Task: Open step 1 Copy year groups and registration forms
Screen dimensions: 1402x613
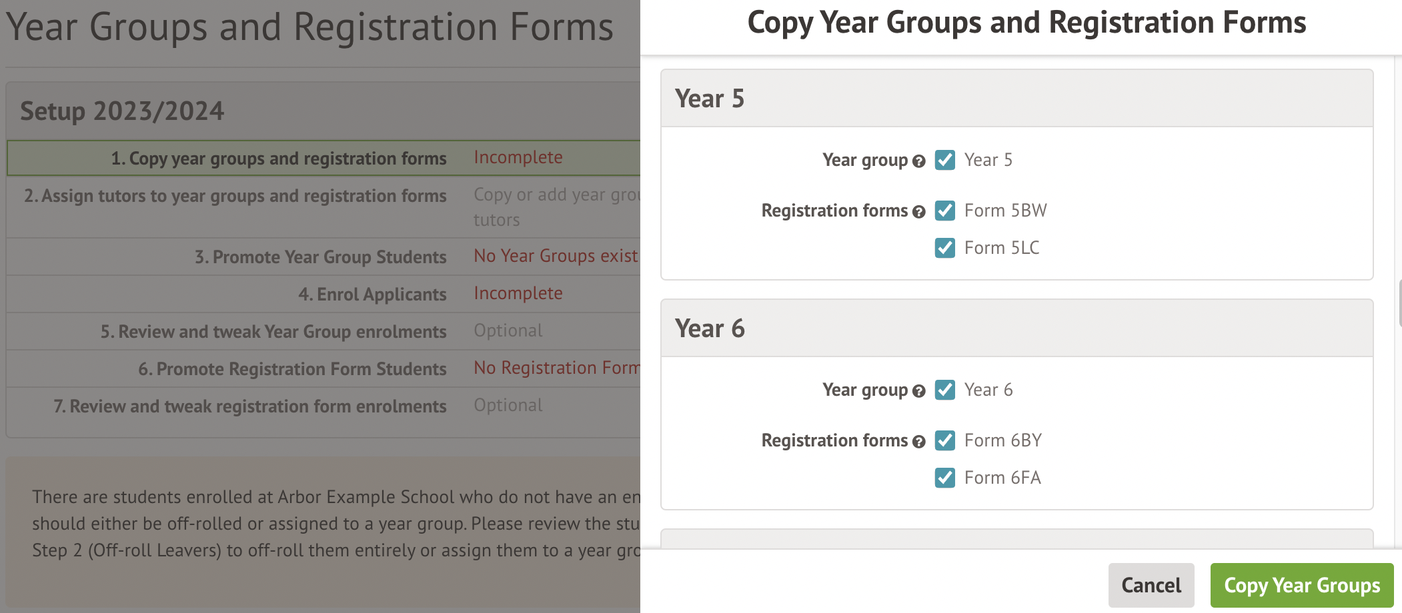Action: (279, 159)
